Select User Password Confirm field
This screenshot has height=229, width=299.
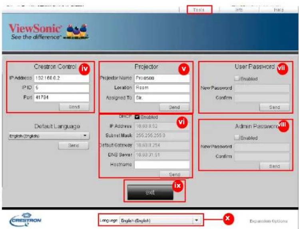click(262, 98)
